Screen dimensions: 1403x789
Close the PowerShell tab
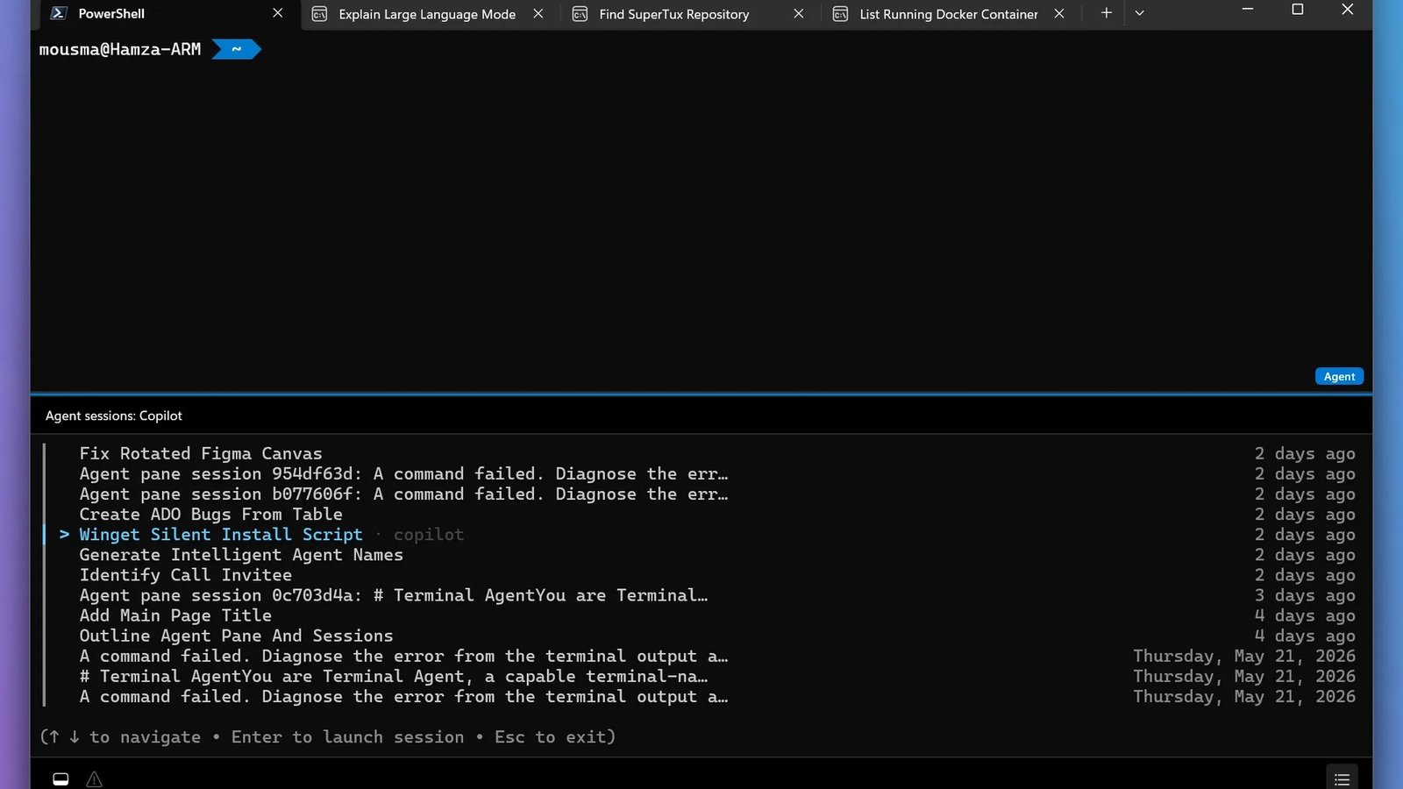coord(278,13)
